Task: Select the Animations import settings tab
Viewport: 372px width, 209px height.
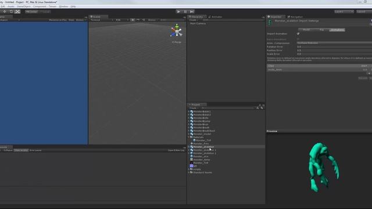Action: (337, 30)
